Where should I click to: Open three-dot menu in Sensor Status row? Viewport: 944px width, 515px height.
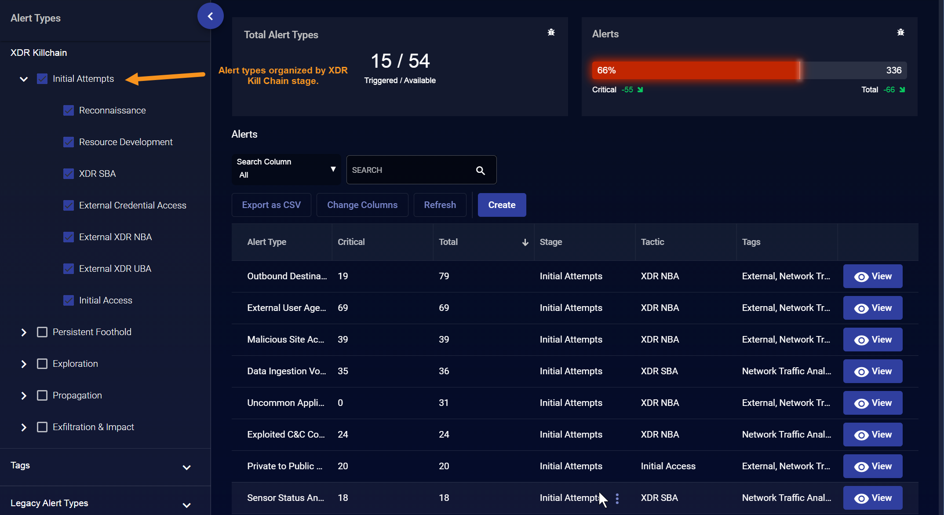(x=617, y=498)
